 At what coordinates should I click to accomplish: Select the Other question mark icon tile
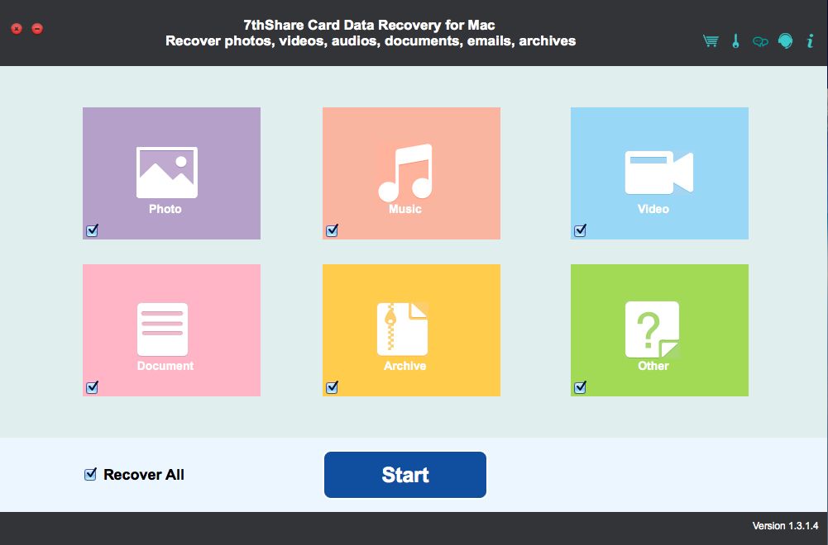click(x=659, y=330)
